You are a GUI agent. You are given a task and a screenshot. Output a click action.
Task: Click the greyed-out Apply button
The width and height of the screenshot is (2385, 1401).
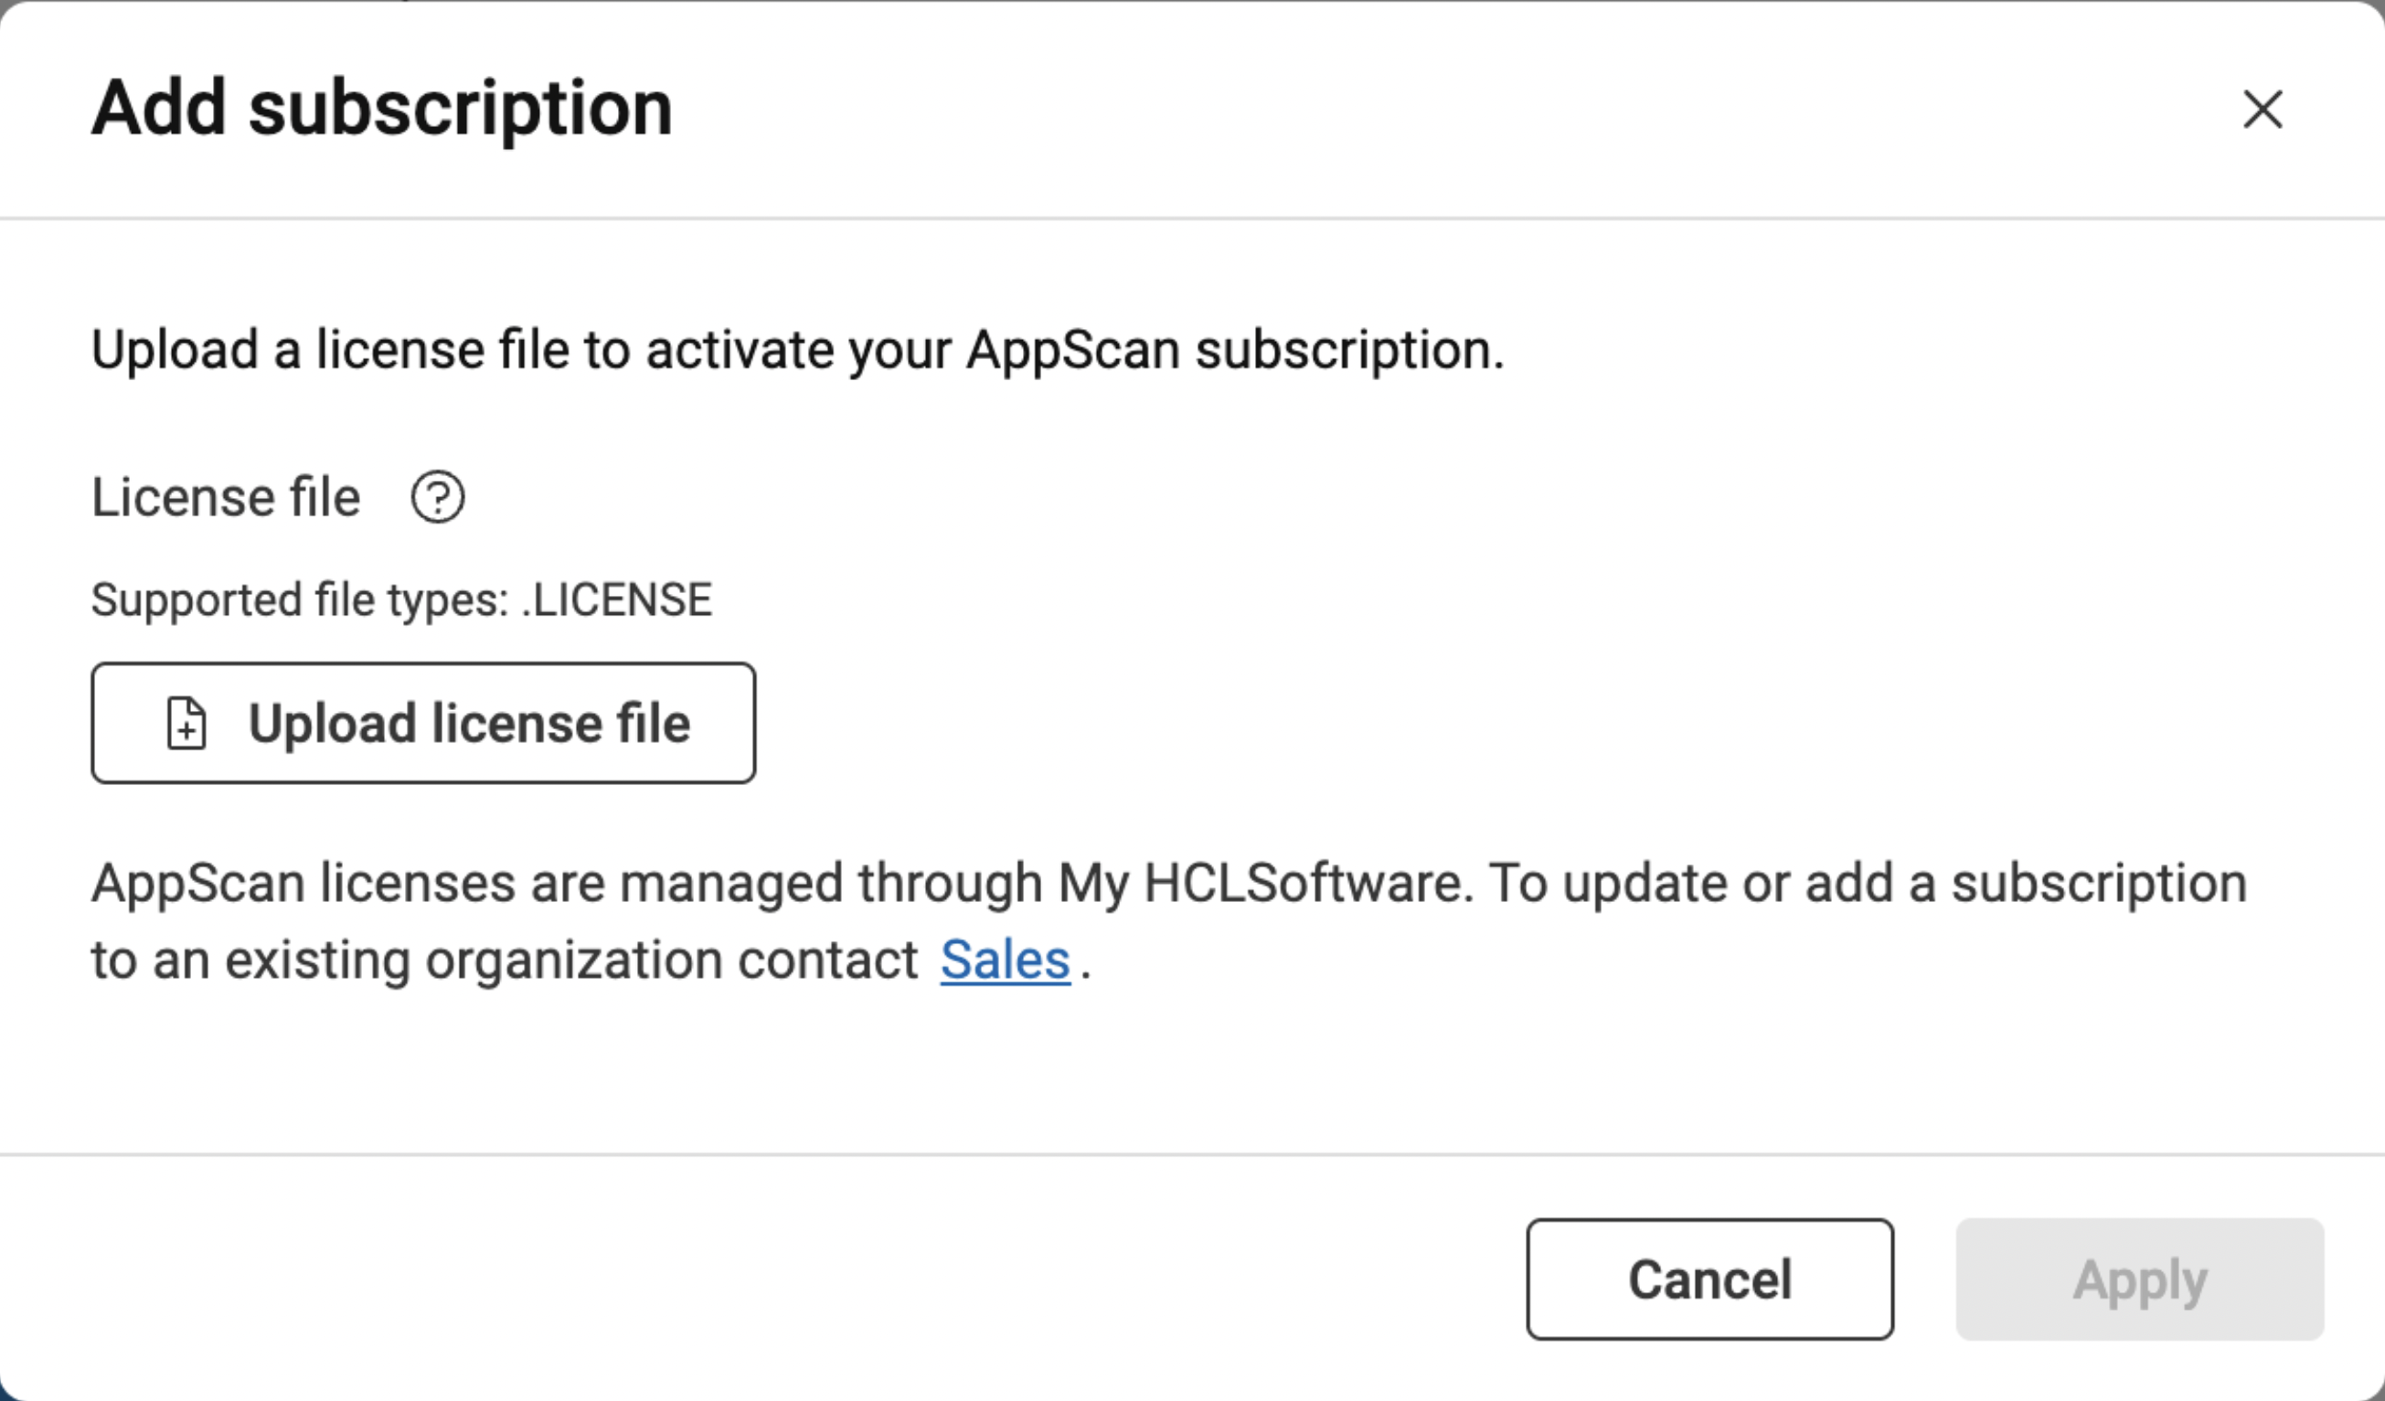coord(2139,1279)
